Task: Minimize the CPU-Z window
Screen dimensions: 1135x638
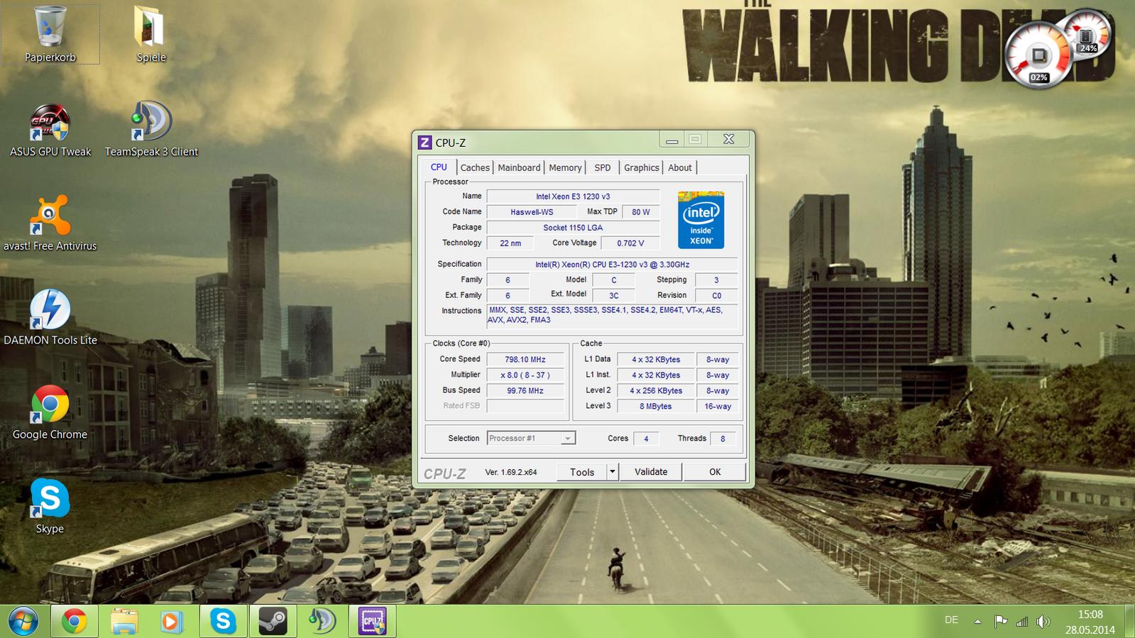Action: [x=671, y=140]
